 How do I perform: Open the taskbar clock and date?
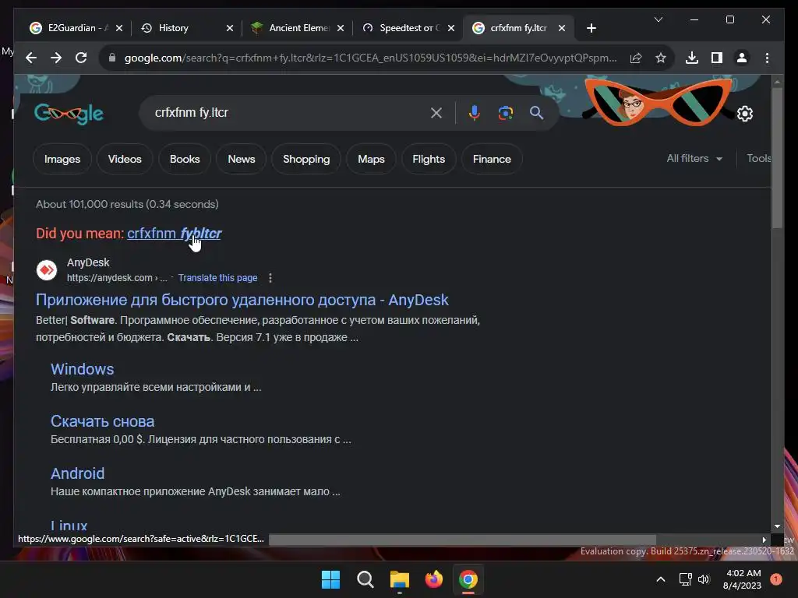point(742,579)
